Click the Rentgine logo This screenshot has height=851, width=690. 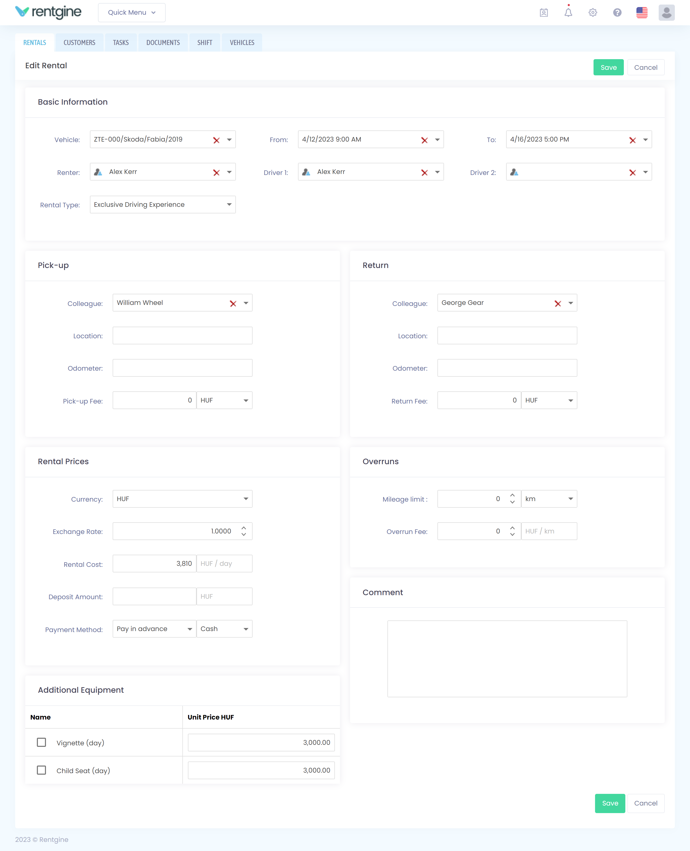pos(48,12)
